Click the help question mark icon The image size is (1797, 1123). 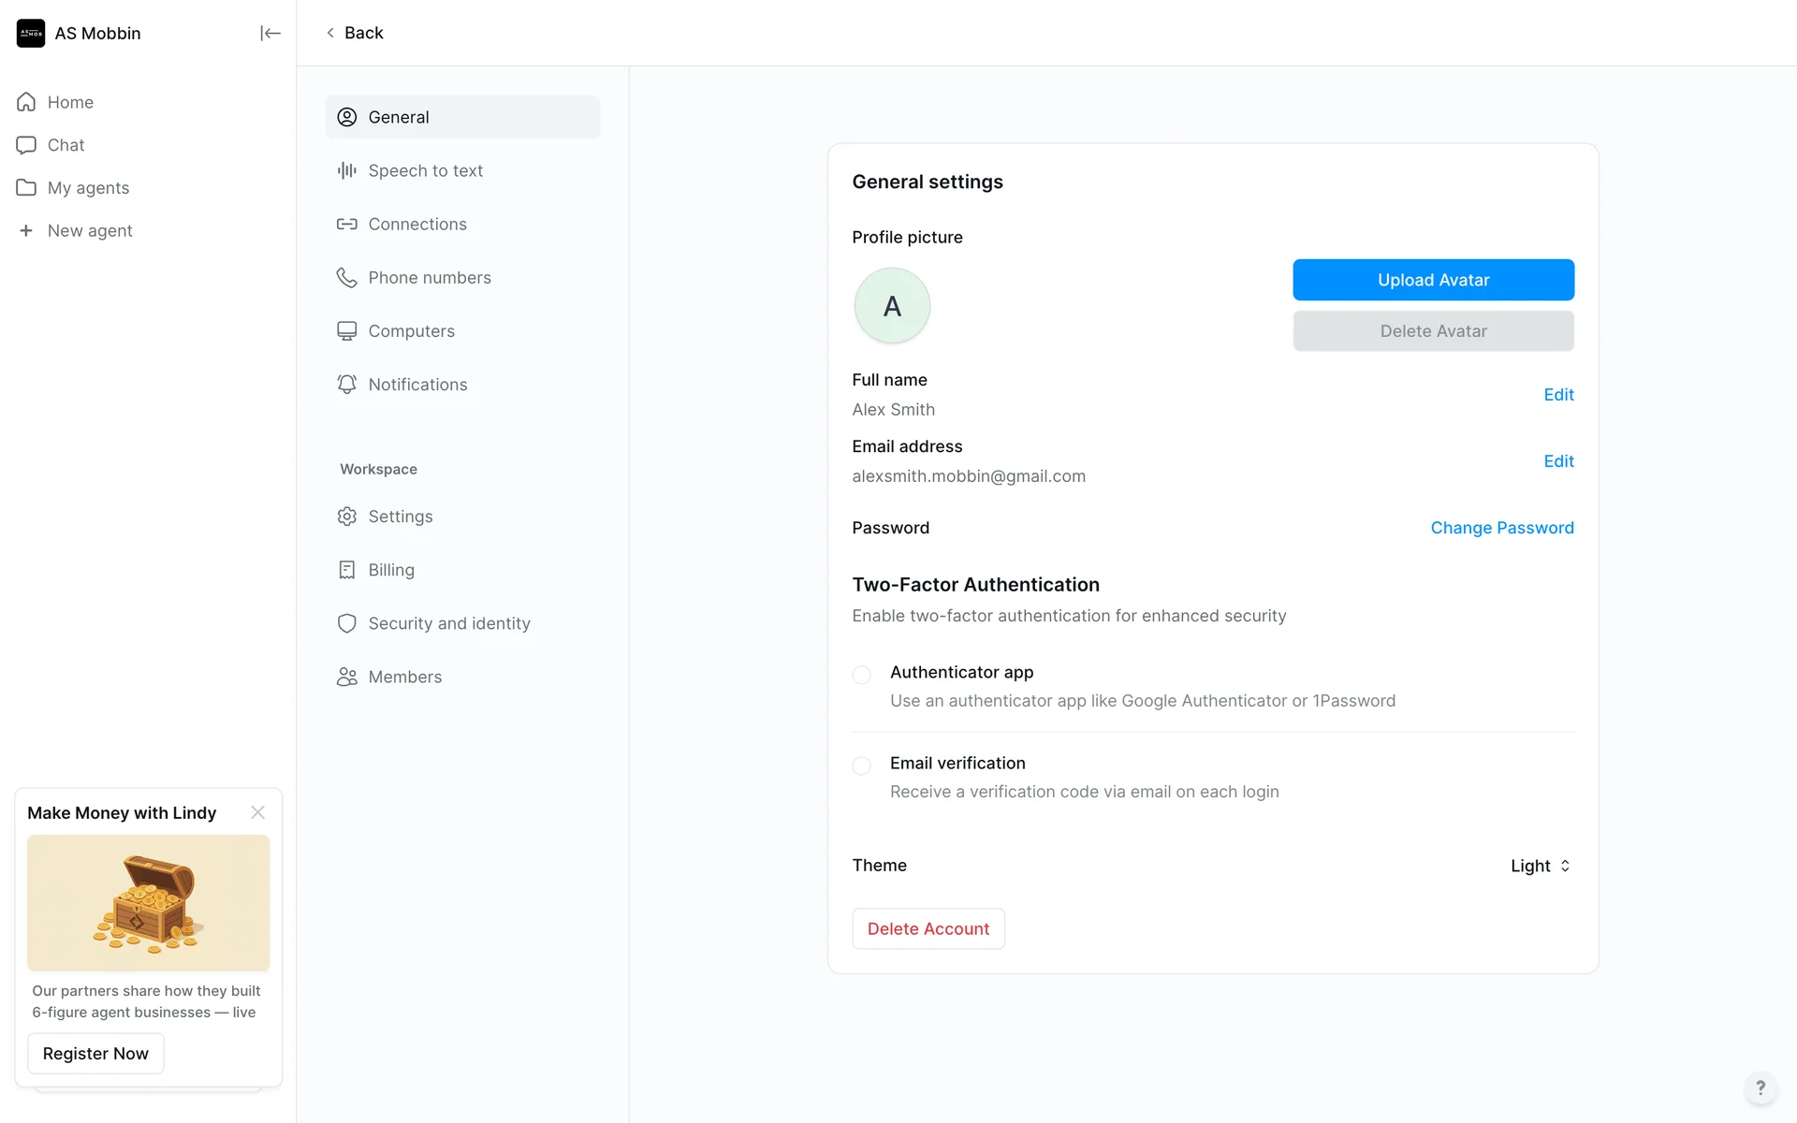pos(1760,1087)
